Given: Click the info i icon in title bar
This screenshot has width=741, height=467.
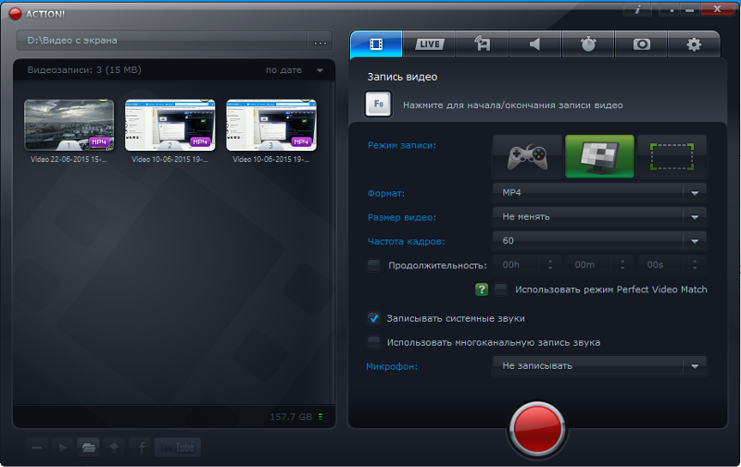Looking at the screenshot, I should 637,9.
